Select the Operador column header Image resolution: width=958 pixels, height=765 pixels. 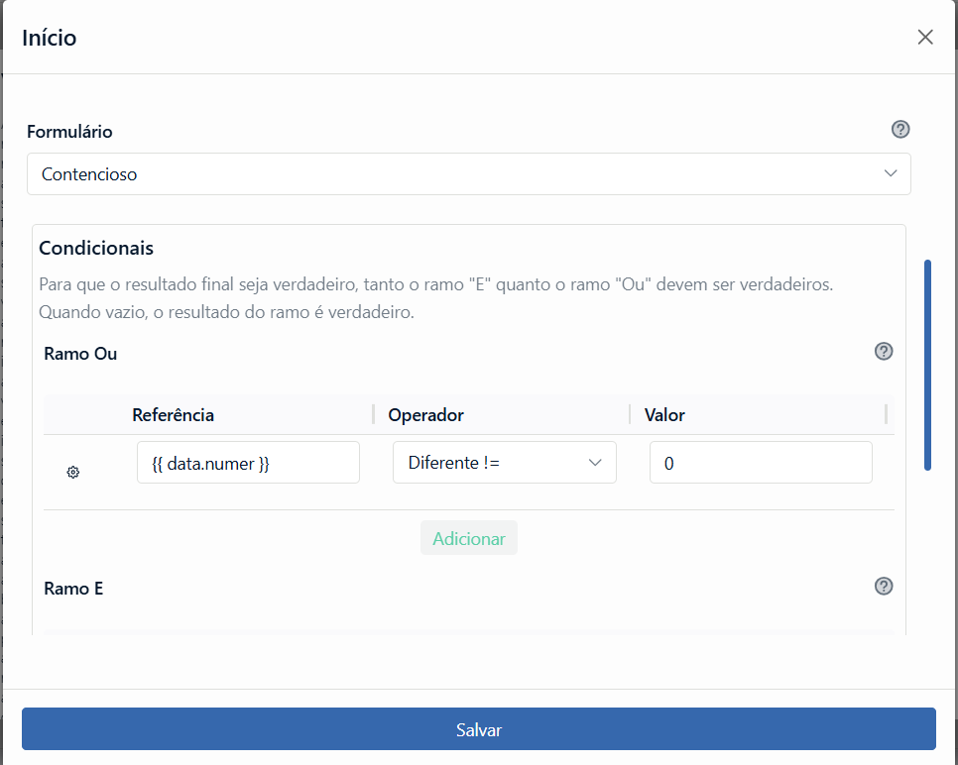[425, 414]
